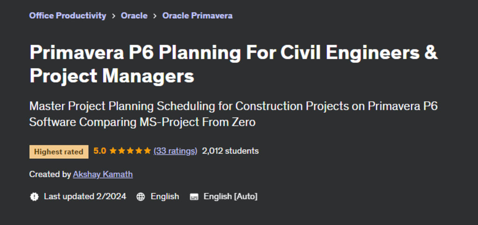Click the fifth orange rating star
This screenshot has width=478, height=225.
(147, 151)
